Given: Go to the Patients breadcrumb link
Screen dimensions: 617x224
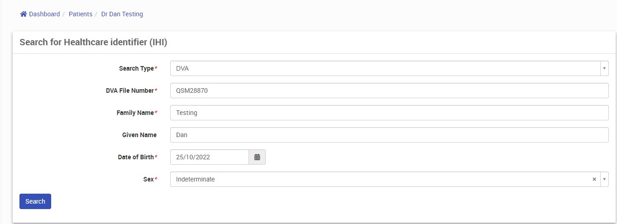Looking at the screenshot, I should tap(81, 14).
